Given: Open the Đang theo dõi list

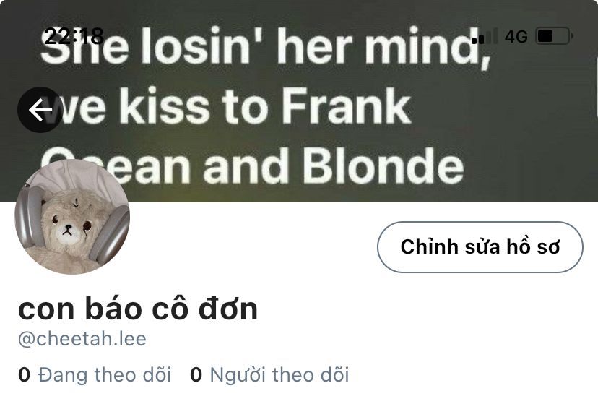Looking at the screenshot, I should [x=105, y=374].
